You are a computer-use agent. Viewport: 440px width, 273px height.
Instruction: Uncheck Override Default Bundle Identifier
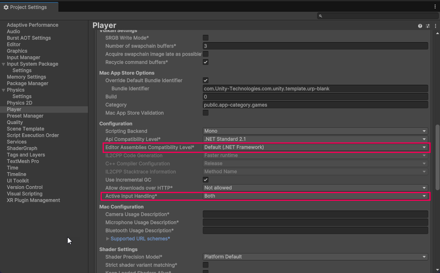pyautogui.click(x=206, y=80)
